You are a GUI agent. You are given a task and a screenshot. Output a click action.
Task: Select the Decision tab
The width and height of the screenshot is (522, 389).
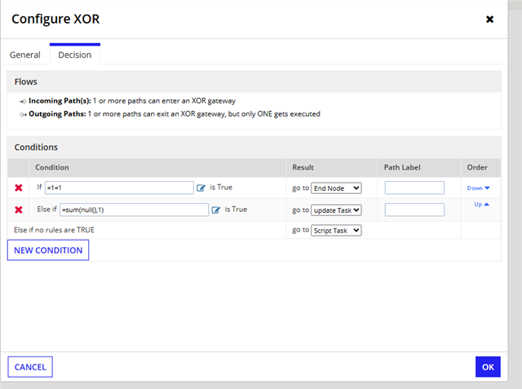(x=75, y=55)
